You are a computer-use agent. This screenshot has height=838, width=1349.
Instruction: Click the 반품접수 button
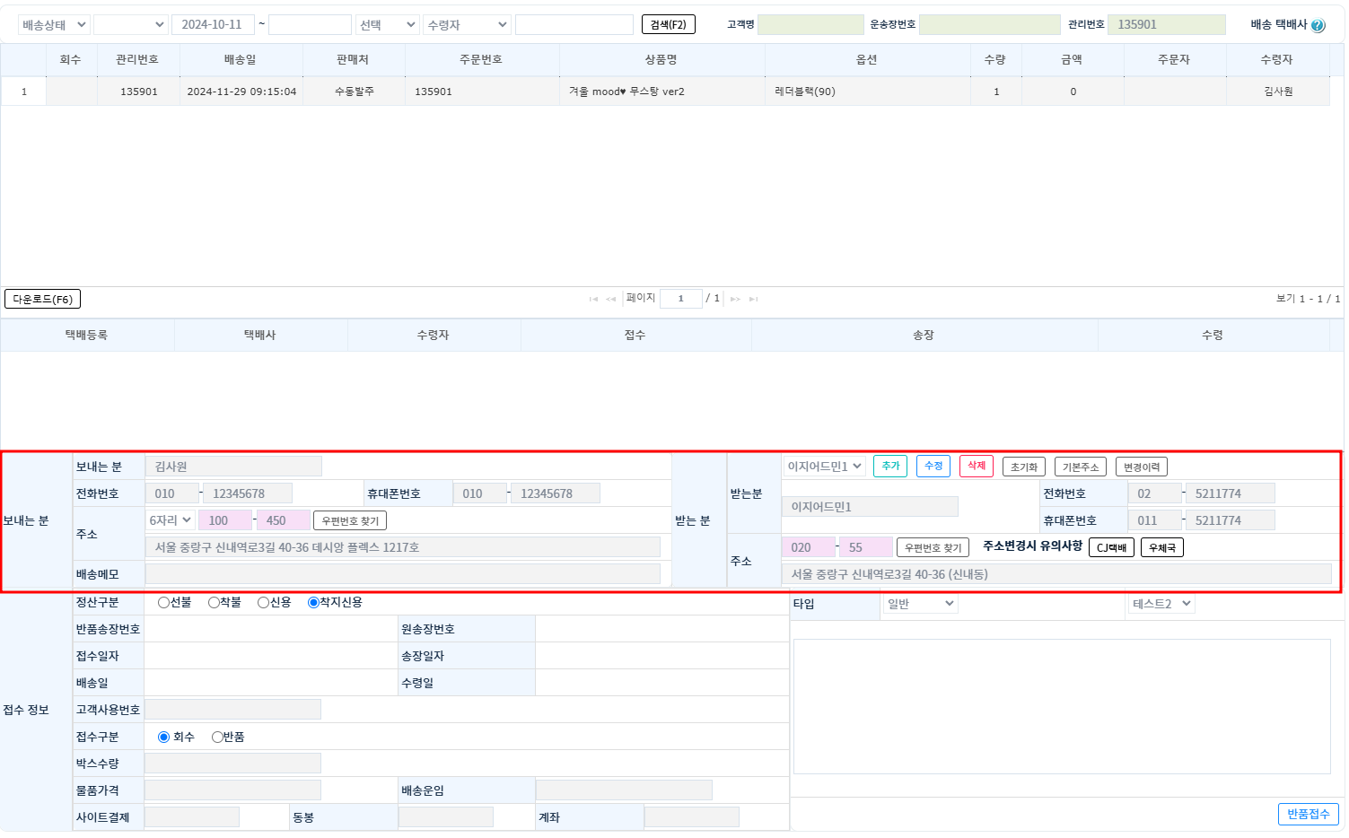pos(1308,814)
